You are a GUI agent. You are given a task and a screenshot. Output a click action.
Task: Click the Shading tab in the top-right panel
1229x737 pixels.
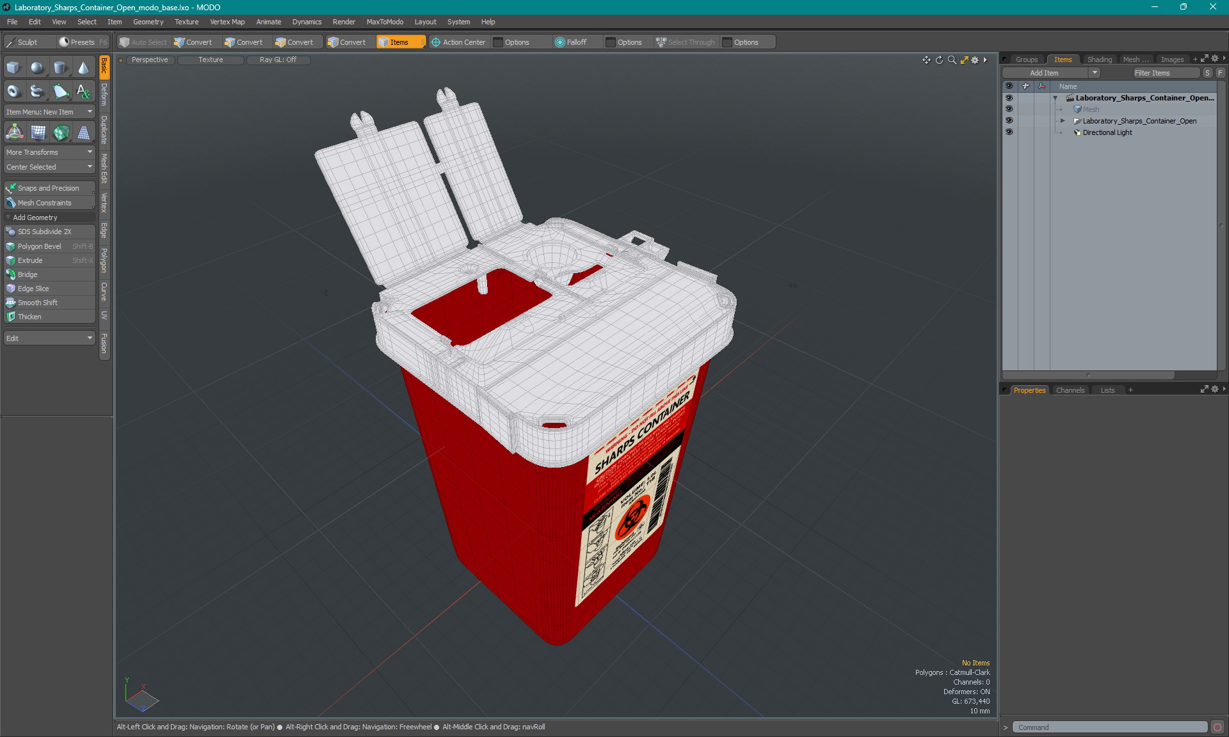tap(1098, 59)
